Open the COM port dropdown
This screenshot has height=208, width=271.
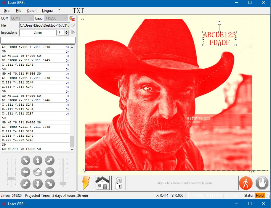[x=22, y=18]
